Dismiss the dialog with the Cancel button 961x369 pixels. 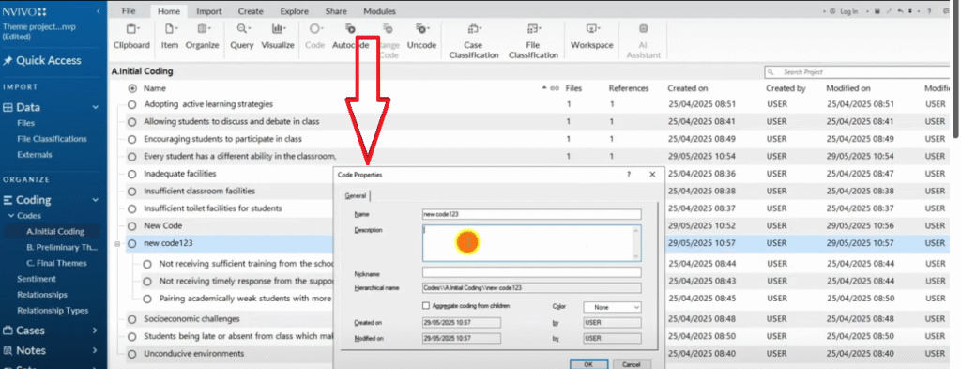[631, 364]
